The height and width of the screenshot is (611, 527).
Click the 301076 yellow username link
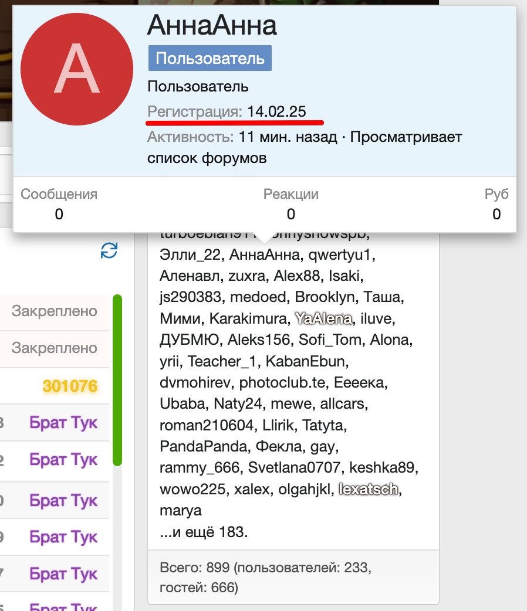click(70, 386)
